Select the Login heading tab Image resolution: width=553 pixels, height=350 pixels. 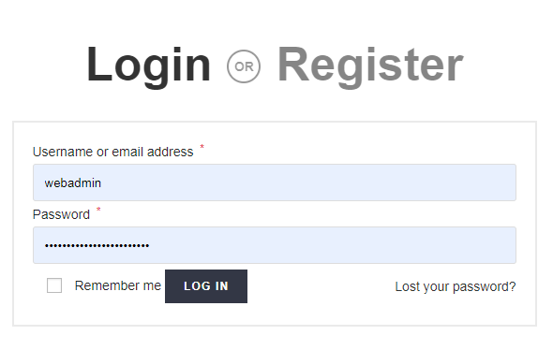click(148, 66)
